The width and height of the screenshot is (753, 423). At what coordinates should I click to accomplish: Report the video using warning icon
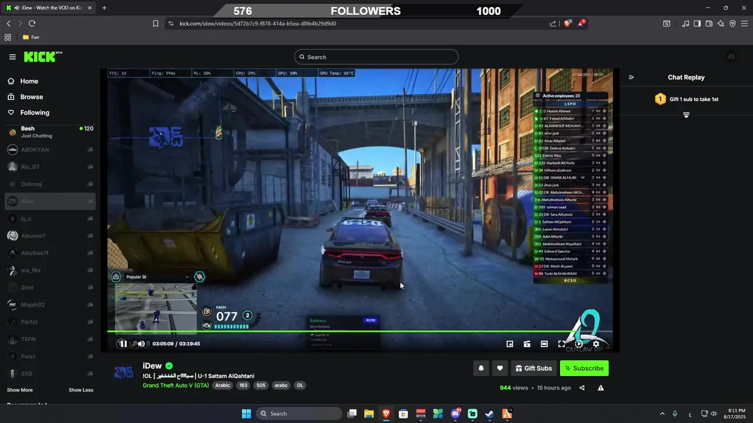601,388
